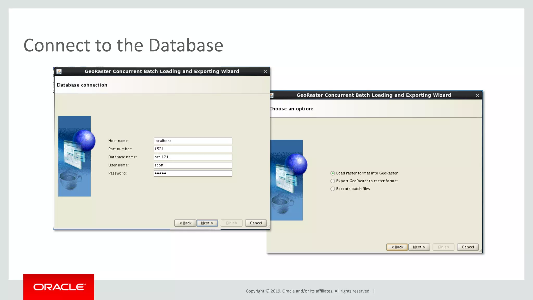Click the Port number field showing 1521
This screenshot has height=300, width=533.
[193, 149]
